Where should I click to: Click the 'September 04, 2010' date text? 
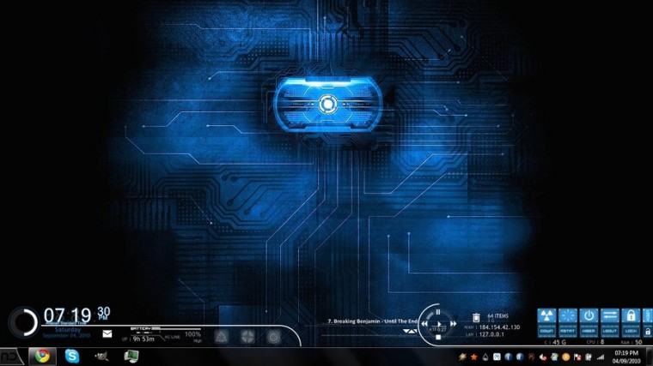point(67,335)
